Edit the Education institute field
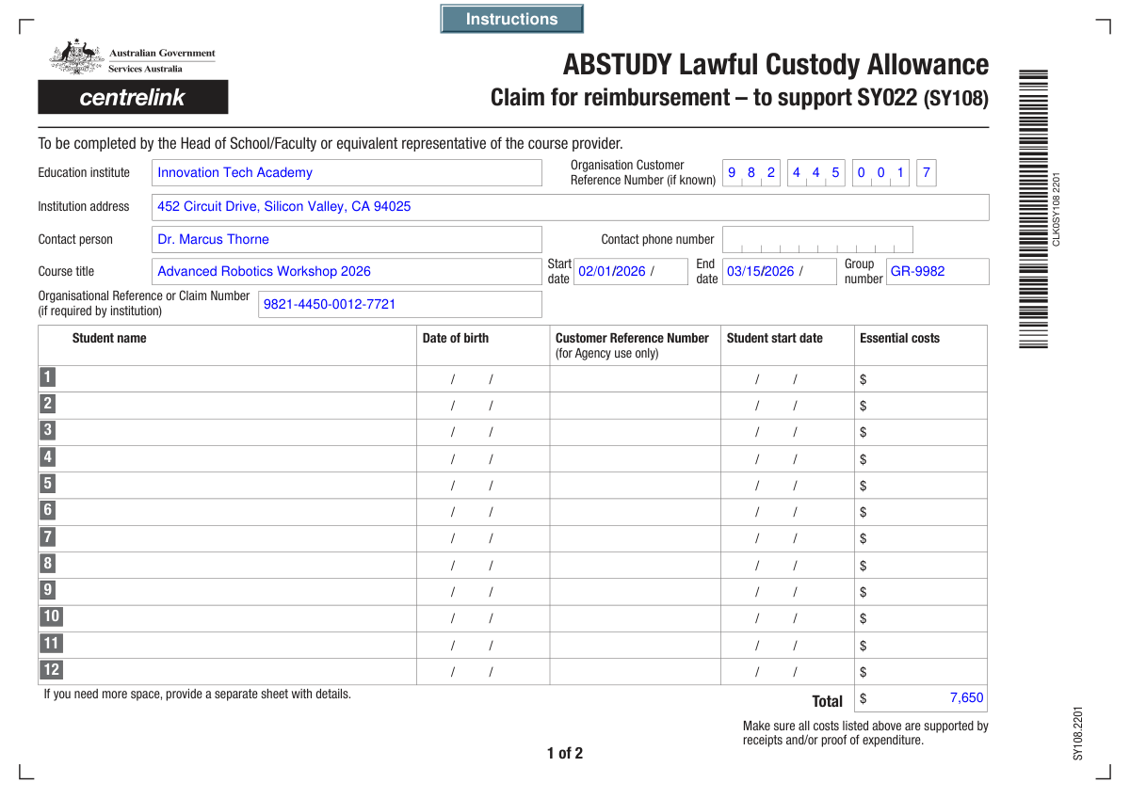1130x799 pixels. tap(347, 172)
